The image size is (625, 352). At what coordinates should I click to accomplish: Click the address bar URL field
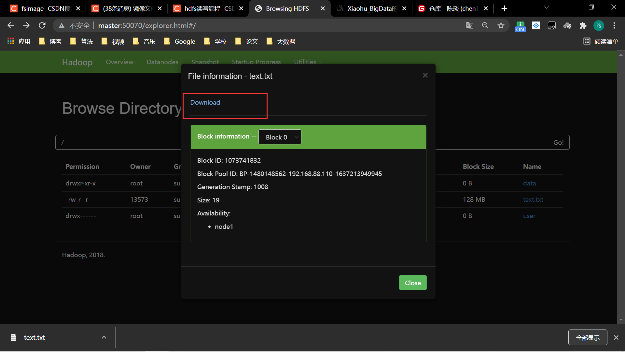260,25
